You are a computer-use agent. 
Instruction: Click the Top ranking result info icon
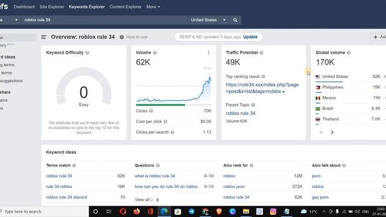pyautogui.click(x=263, y=77)
